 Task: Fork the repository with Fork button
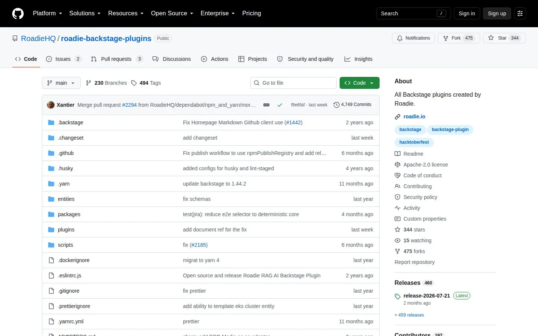pos(459,38)
